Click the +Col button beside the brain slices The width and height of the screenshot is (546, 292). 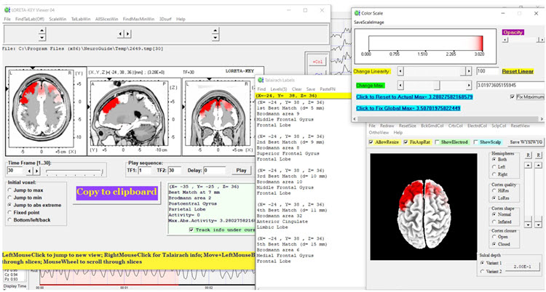pos(317,62)
